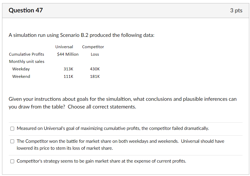Image resolution: width=250 pixels, height=176 pixels.
Task: Click the '3 pts' label
Action: [x=236, y=11]
